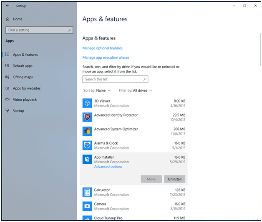Select the Advanced Identity Protector entry
This screenshot has height=222, width=262.
pyautogui.click(x=134, y=117)
